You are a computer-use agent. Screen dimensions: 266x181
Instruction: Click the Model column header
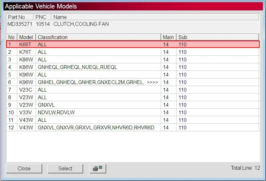click(x=26, y=37)
